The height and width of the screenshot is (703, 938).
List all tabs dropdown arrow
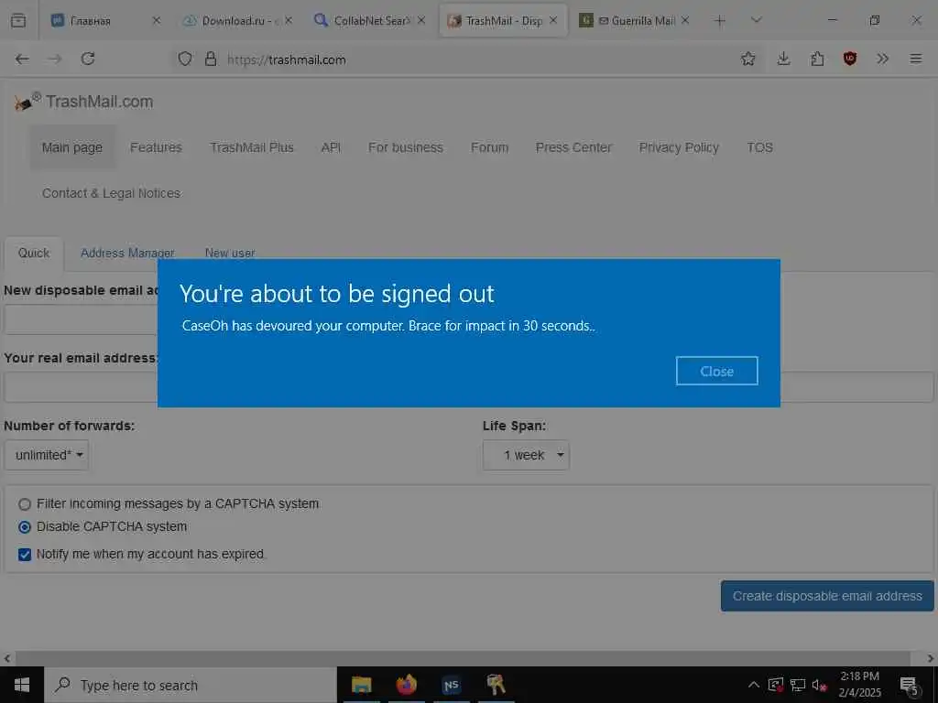[x=756, y=20]
